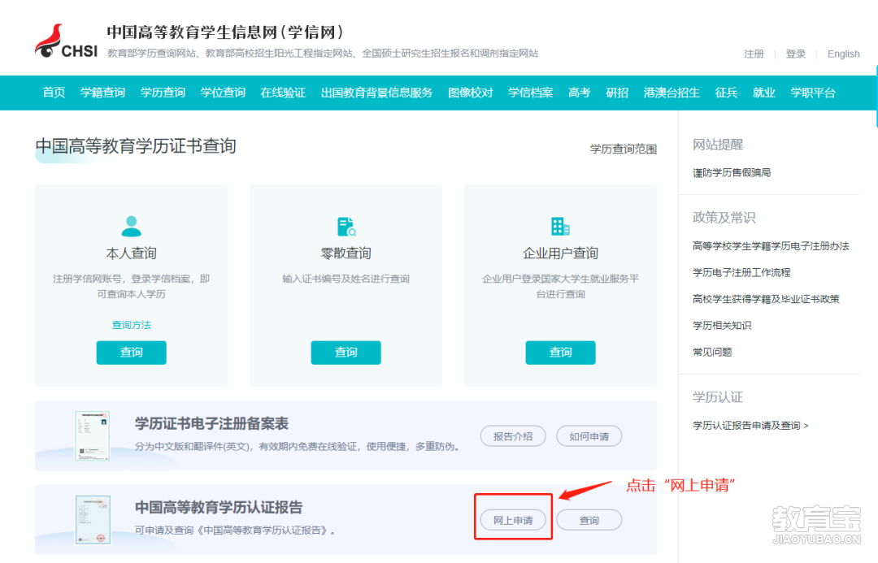The width and height of the screenshot is (878, 563).
Task: Click the 本人查询 person icon
Action: pyautogui.click(x=131, y=226)
